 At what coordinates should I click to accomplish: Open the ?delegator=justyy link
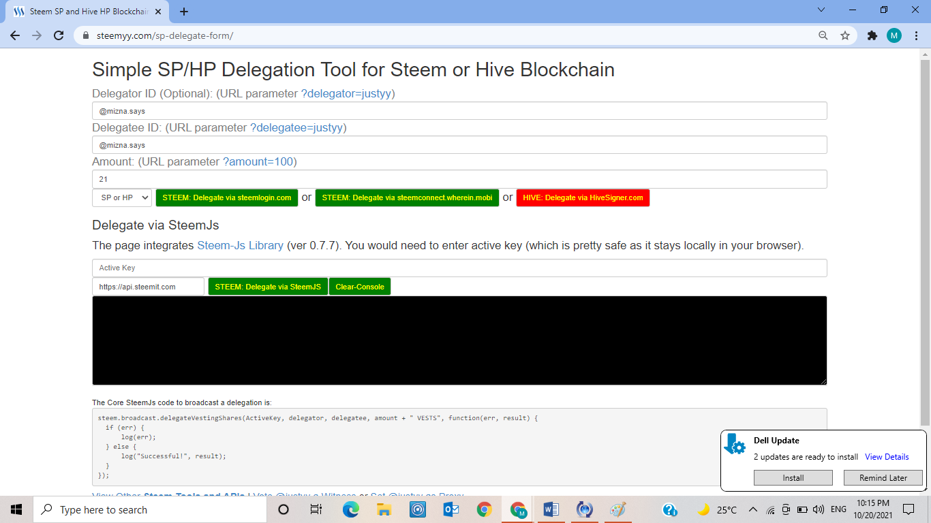[x=346, y=93]
